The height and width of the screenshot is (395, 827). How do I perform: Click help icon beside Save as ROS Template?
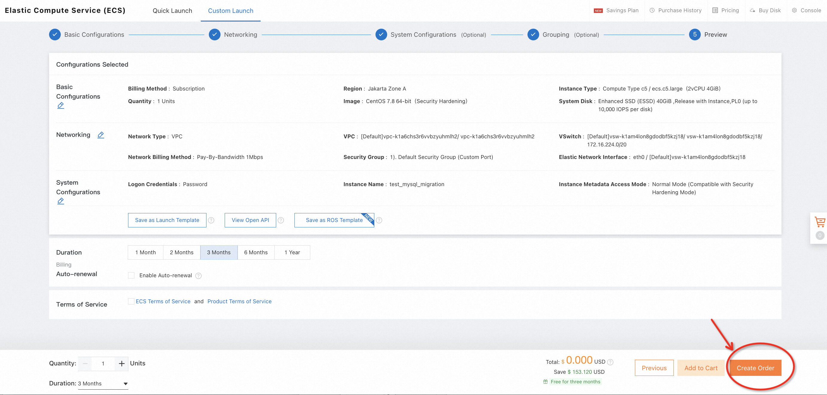coord(379,220)
